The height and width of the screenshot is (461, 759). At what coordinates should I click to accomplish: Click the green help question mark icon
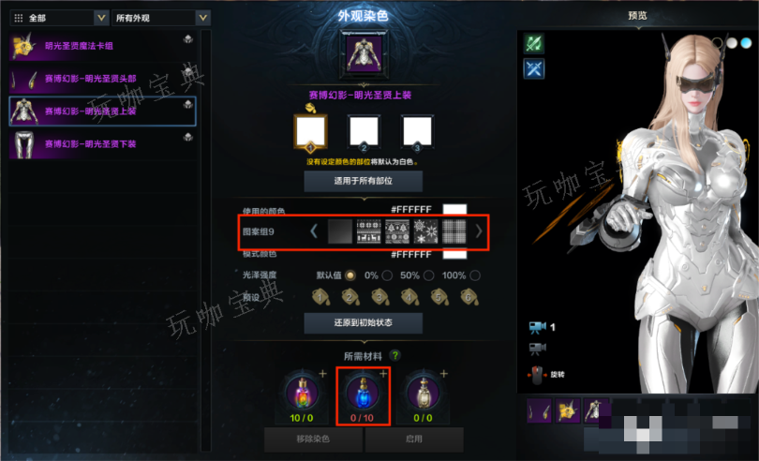tap(395, 356)
